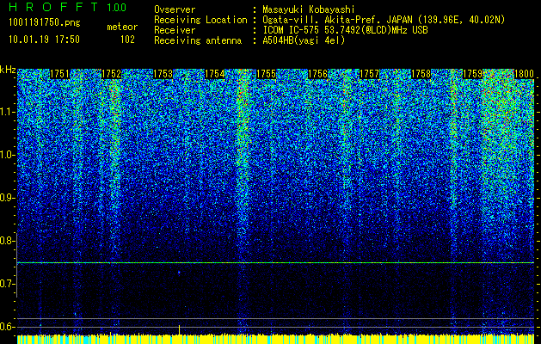Click the 1800 time marker

[x=525, y=74]
